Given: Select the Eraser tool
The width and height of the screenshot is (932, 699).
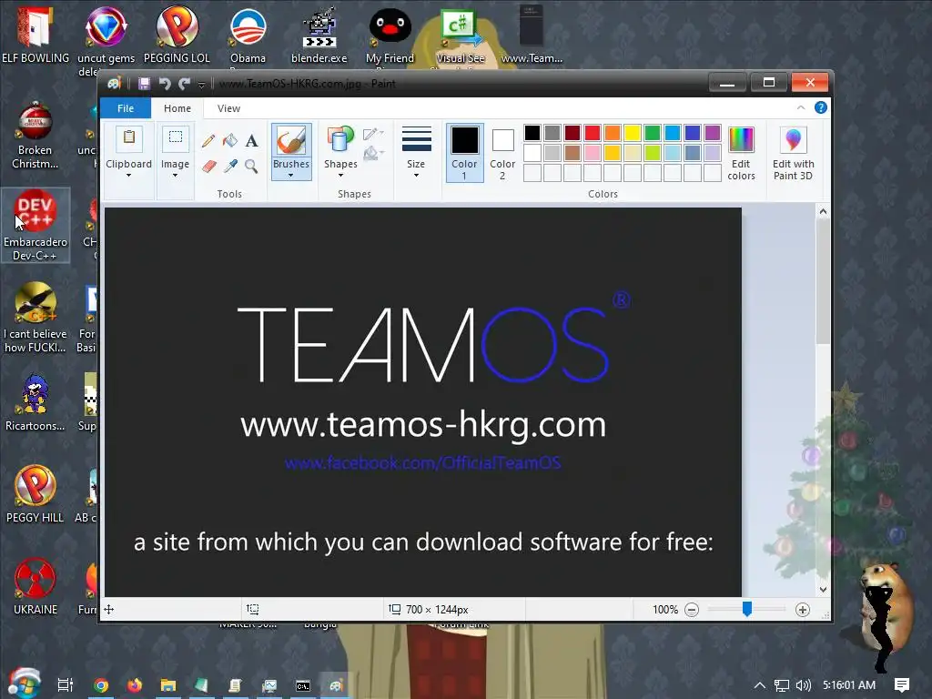Looking at the screenshot, I should 208,166.
